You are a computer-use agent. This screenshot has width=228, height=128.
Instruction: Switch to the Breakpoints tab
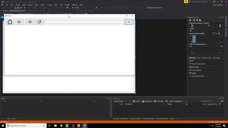point(124,118)
